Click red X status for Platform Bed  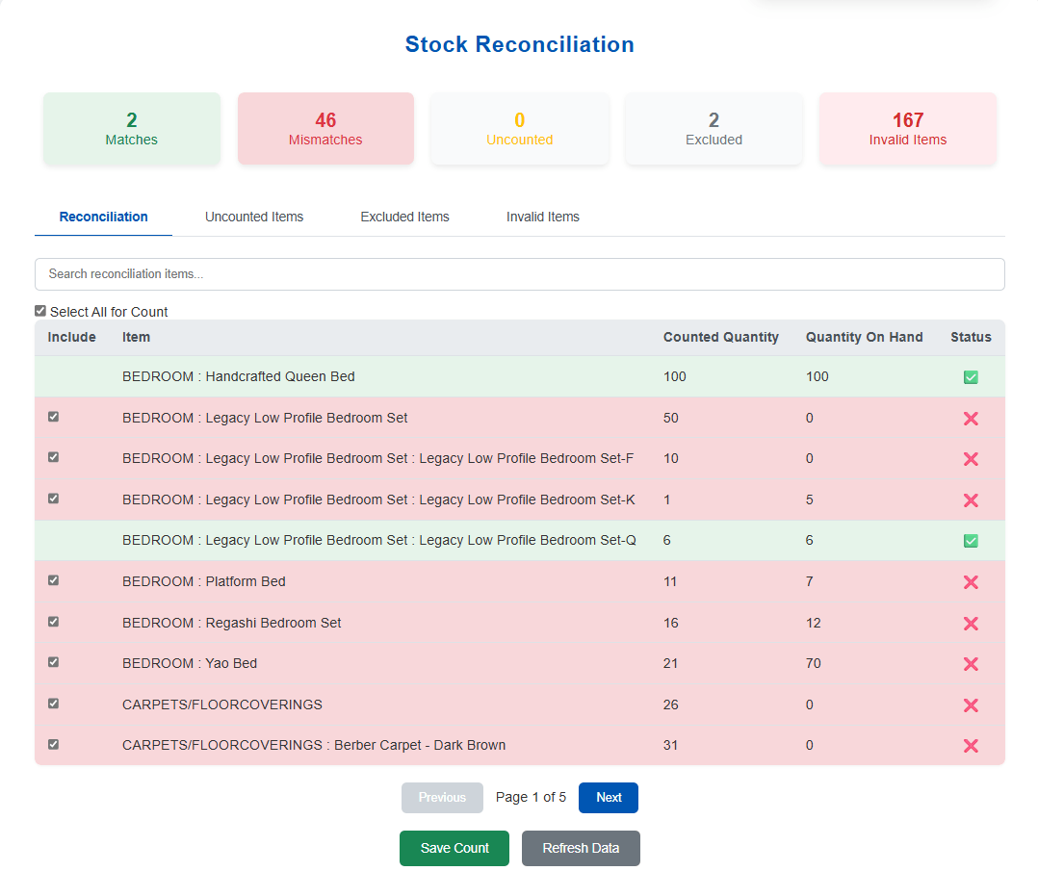(971, 582)
